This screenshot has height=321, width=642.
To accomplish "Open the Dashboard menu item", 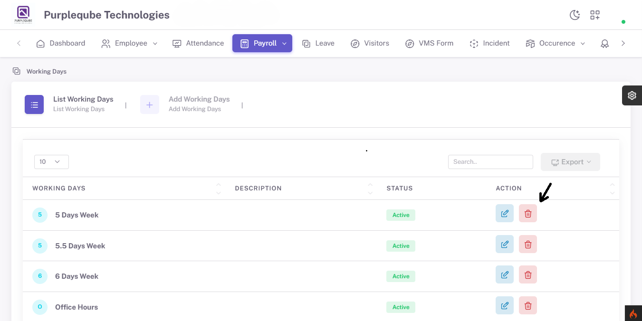I will point(61,43).
